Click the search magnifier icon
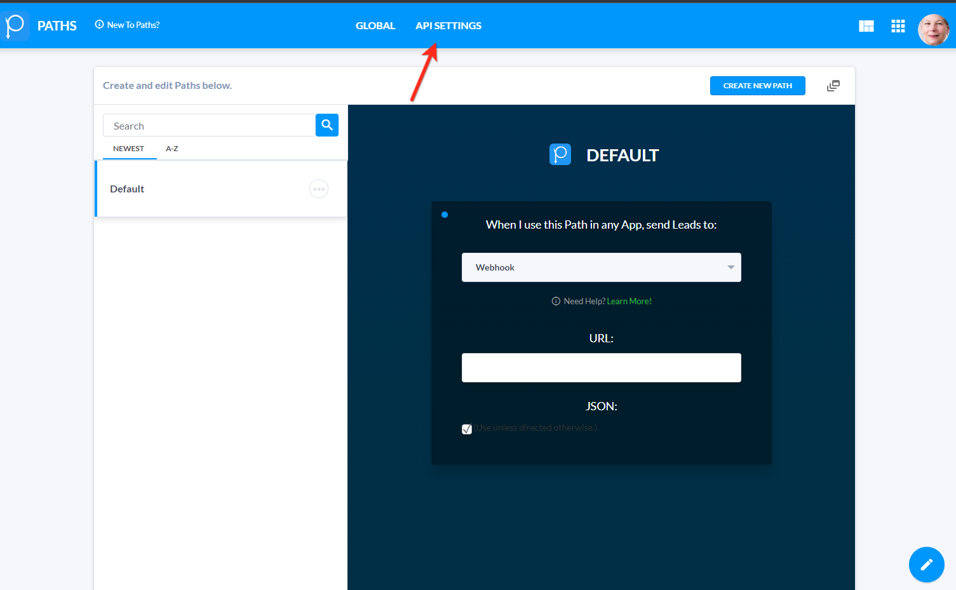Image resolution: width=956 pixels, height=590 pixels. tap(327, 124)
